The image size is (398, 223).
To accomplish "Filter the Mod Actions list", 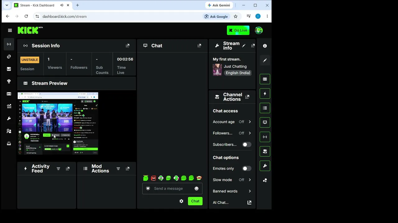I will point(118,169).
